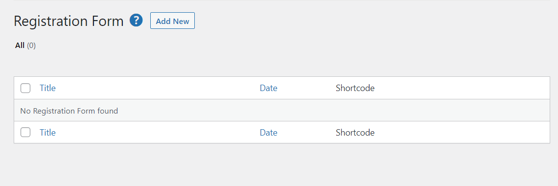Sort by Date in the header row
Viewport: 558px width, 186px height.
(269, 88)
